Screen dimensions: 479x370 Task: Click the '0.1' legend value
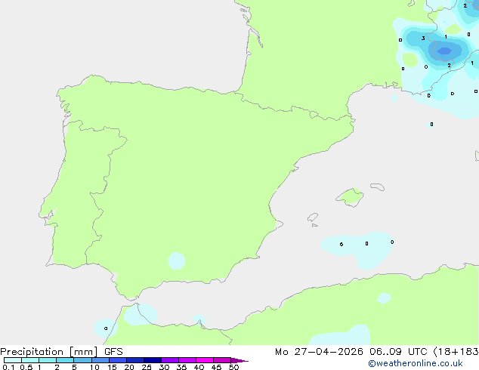click(8, 367)
